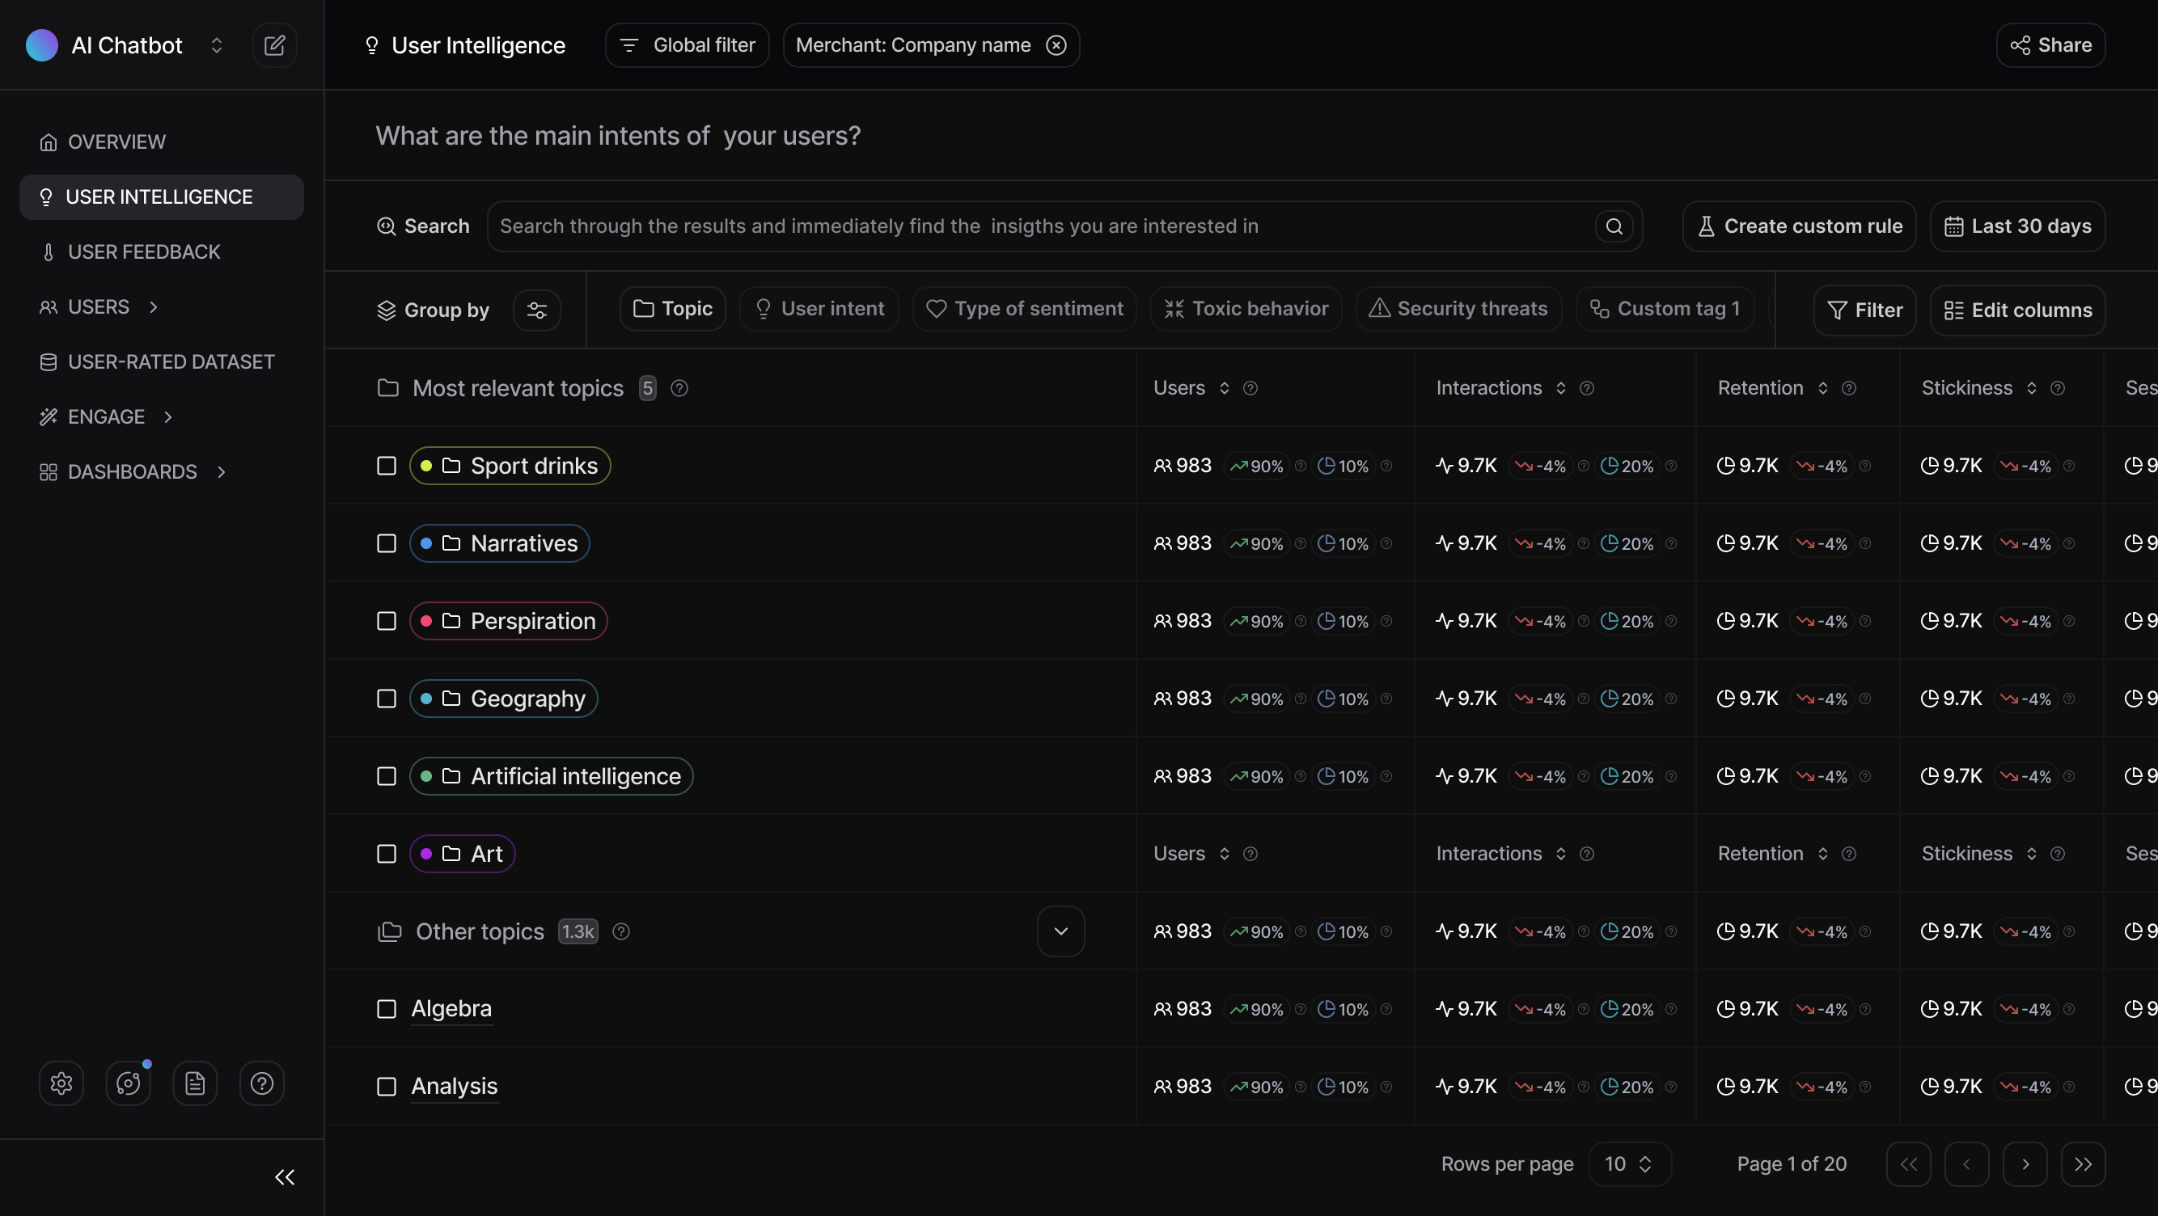Viewport: 2158px width, 1216px height.
Task: Check the Sport drinks row checkbox
Action: 386,466
